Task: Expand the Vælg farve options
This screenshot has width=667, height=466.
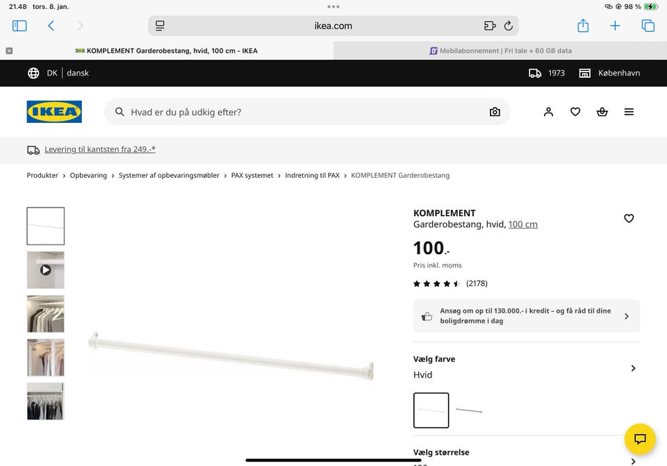Action: pos(632,368)
